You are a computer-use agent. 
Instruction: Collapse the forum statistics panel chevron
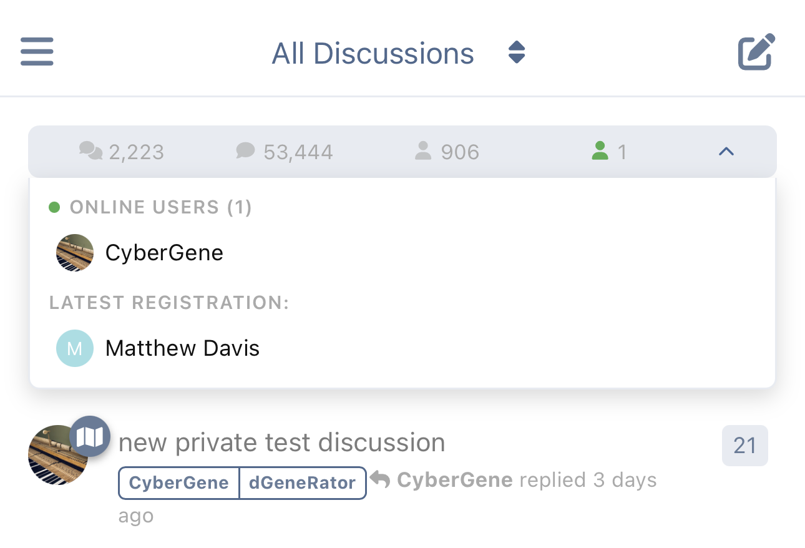(726, 152)
